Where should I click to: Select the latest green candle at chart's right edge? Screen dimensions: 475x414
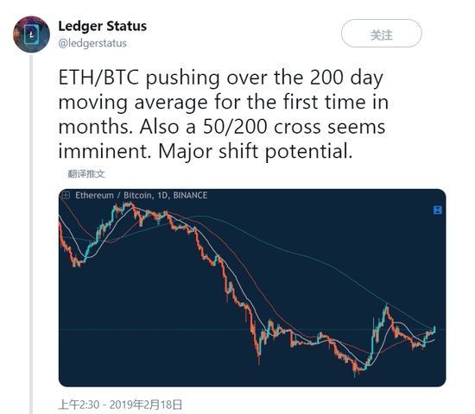pyautogui.click(x=434, y=329)
